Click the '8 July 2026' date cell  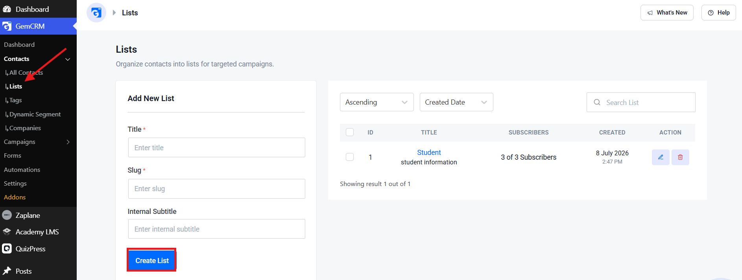point(612,153)
